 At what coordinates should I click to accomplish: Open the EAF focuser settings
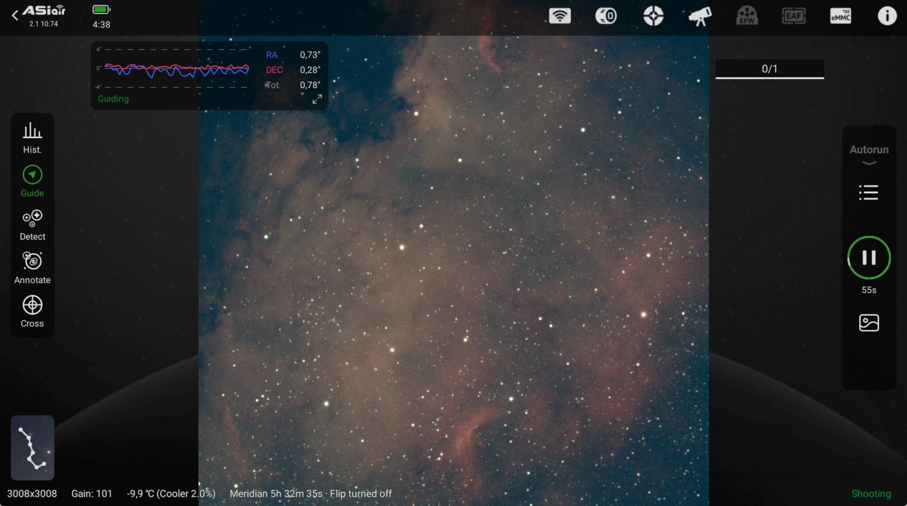click(x=794, y=16)
